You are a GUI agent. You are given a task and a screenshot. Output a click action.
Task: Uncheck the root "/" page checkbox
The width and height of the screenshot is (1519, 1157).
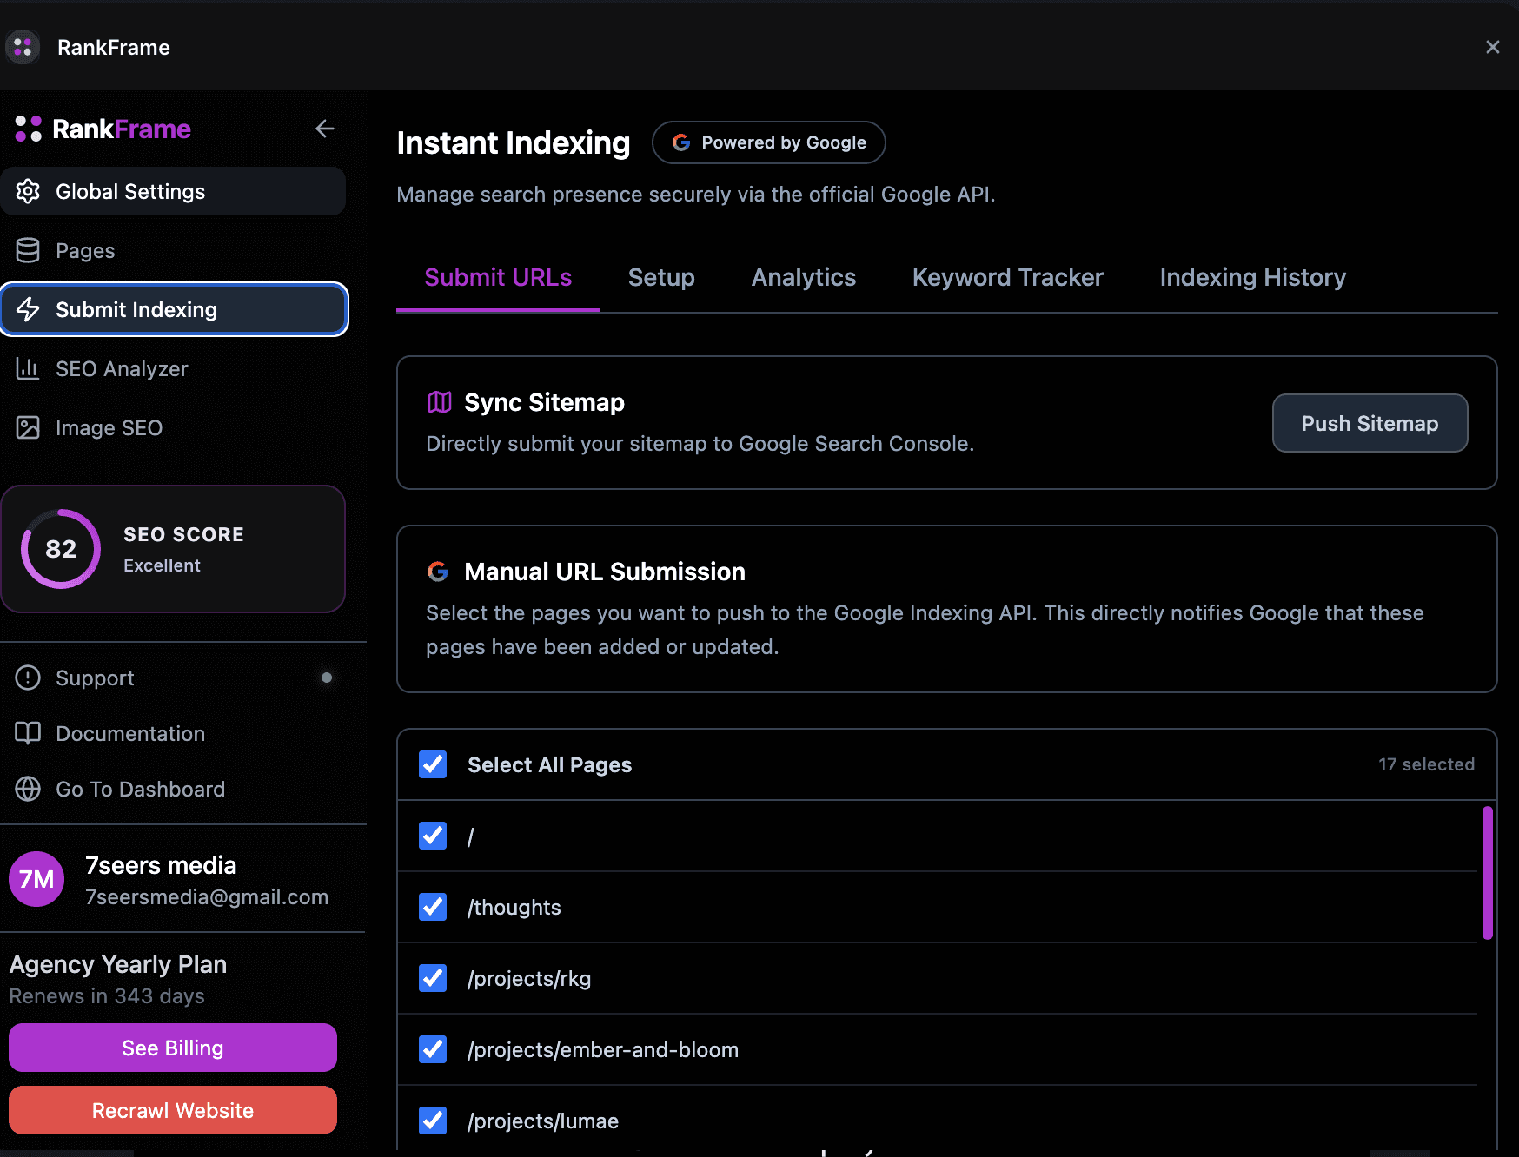[433, 836]
